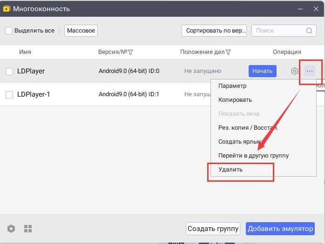Click the LDMultiPlayer app logo in title bar
This screenshot has height=244, width=325.
(7, 8)
